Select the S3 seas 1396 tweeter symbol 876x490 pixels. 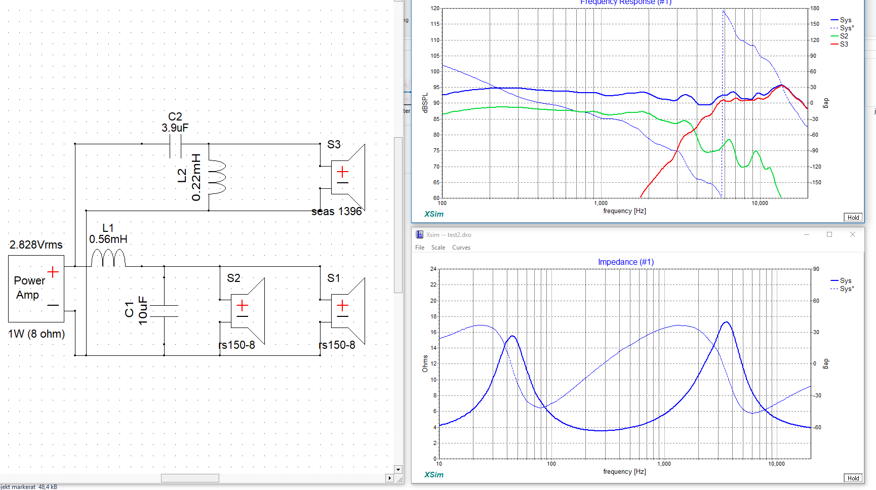coord(347,177)
